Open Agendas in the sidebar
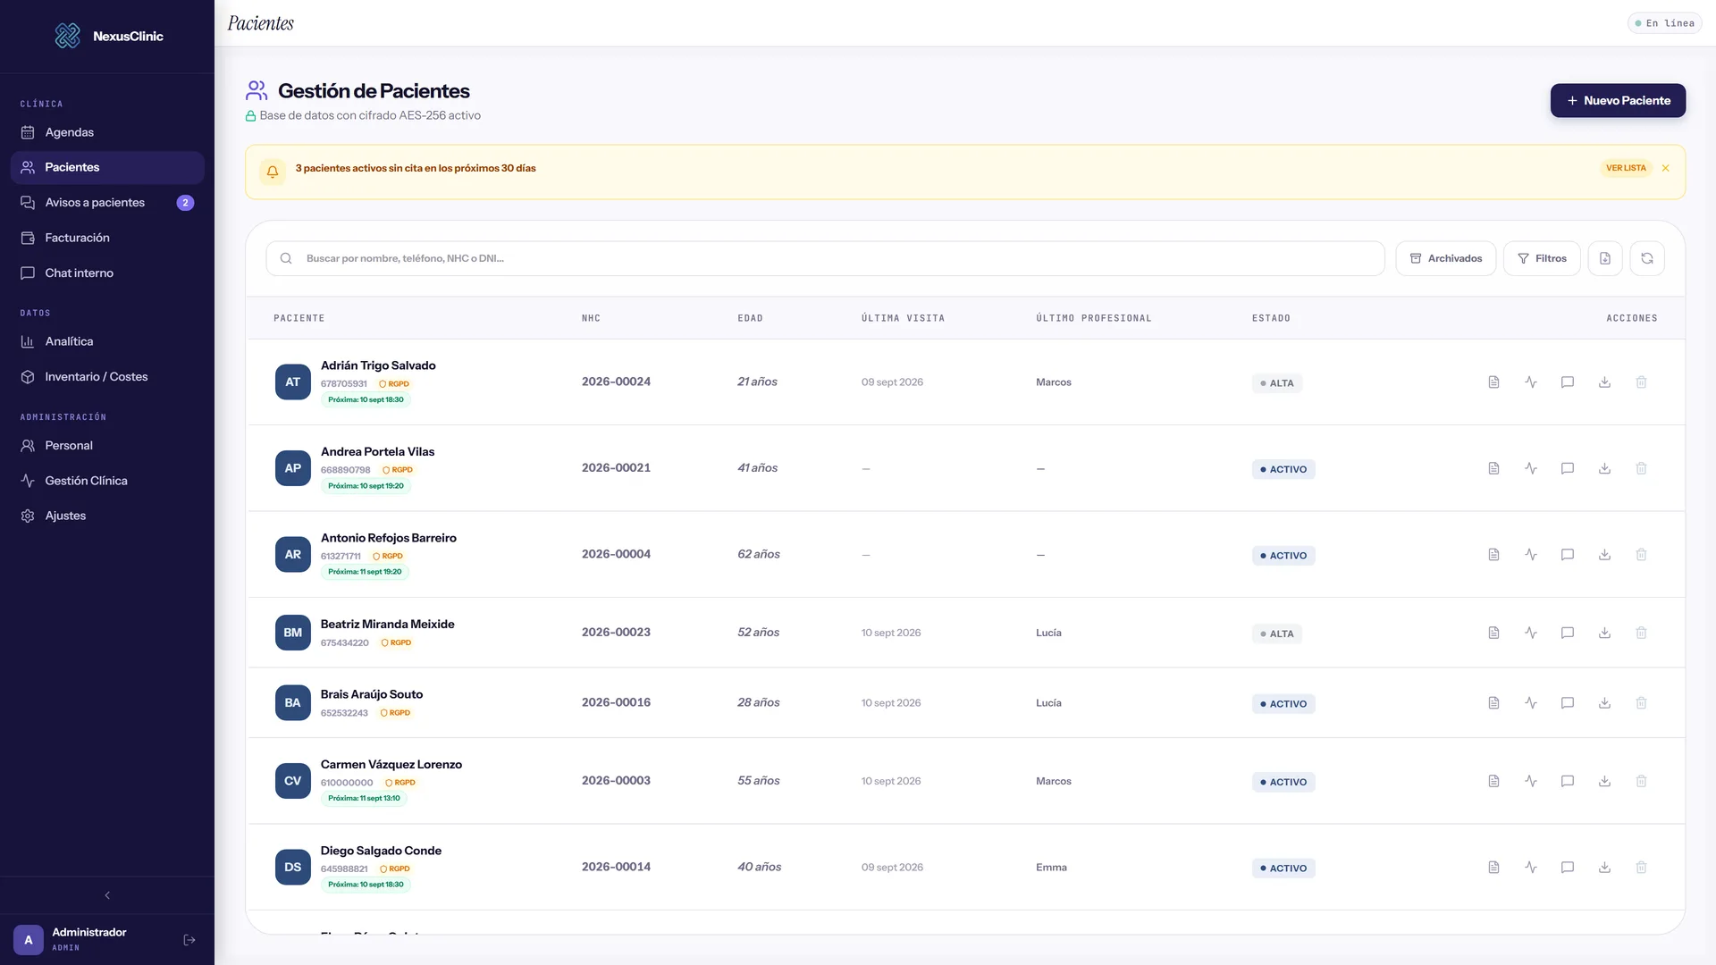 pyautogui.click(x=107, y=132)
